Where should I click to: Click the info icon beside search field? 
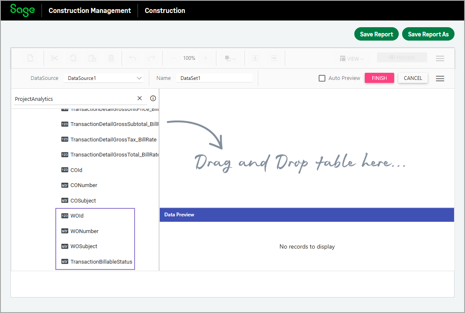coord(153,98)
